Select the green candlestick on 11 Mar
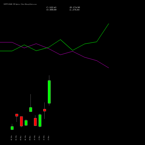The height and width of the screenshot is (145, 145). click(x=40, y=121)
